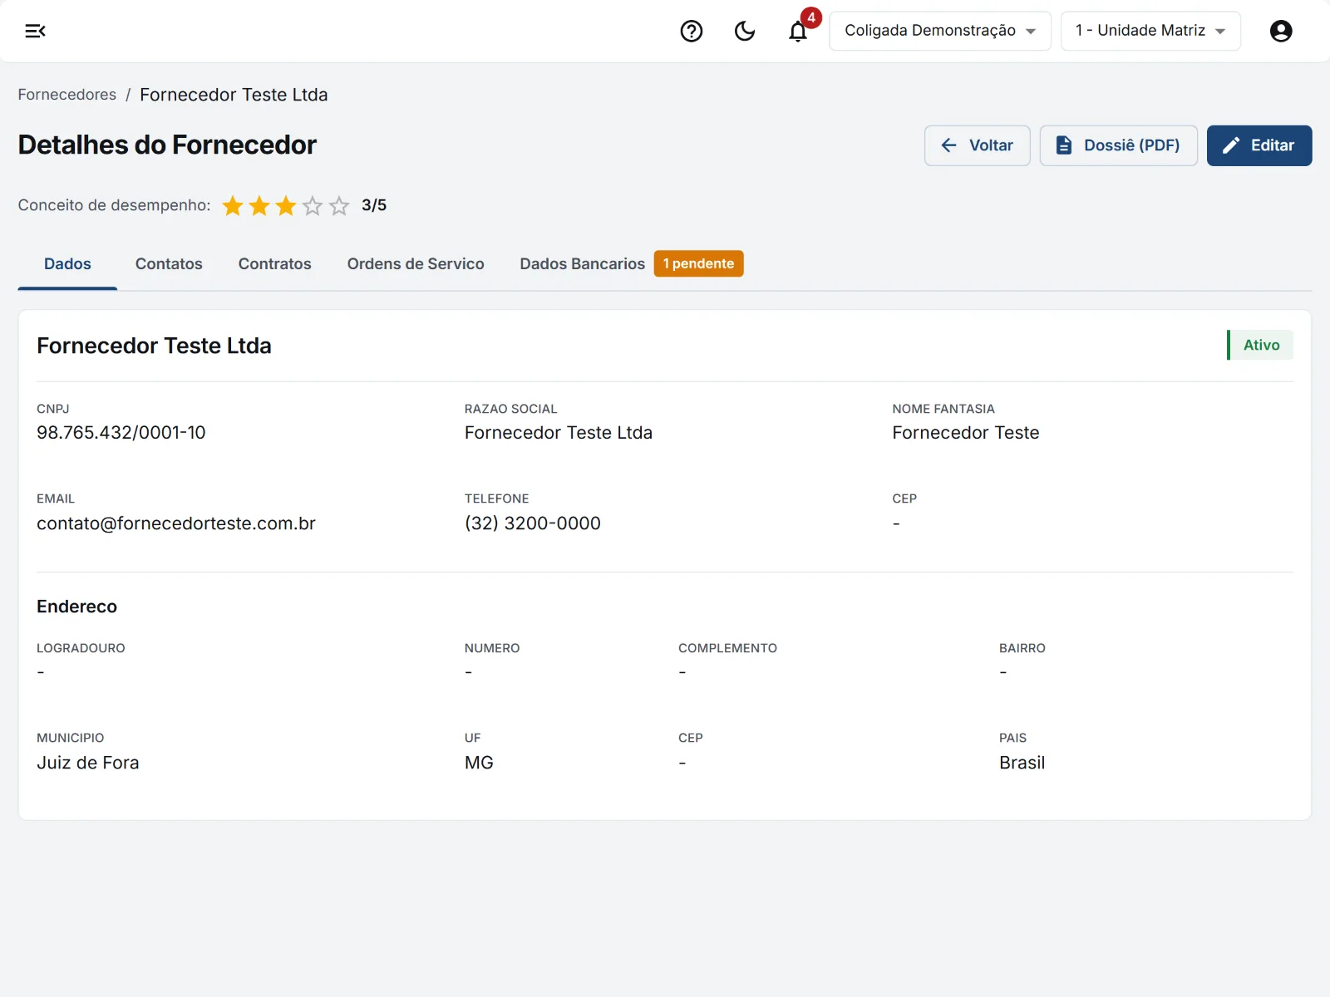Go to Fornecedores breadcrumb link

pyautogui.click(x=67, y=95)
